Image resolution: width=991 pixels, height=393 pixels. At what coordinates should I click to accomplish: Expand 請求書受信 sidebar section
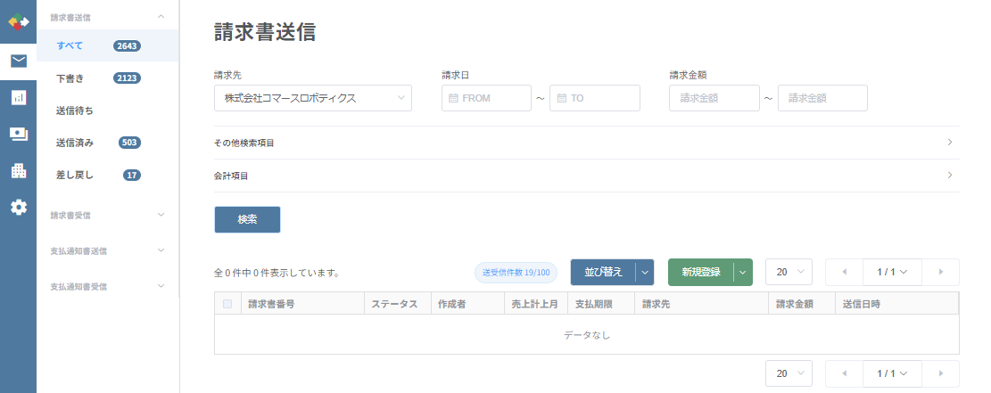click(x=107, y=215)
